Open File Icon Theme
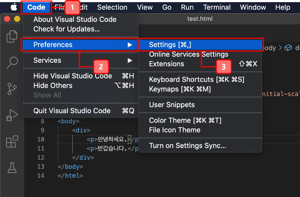The image size is (300, 197). tap(200, 130)
